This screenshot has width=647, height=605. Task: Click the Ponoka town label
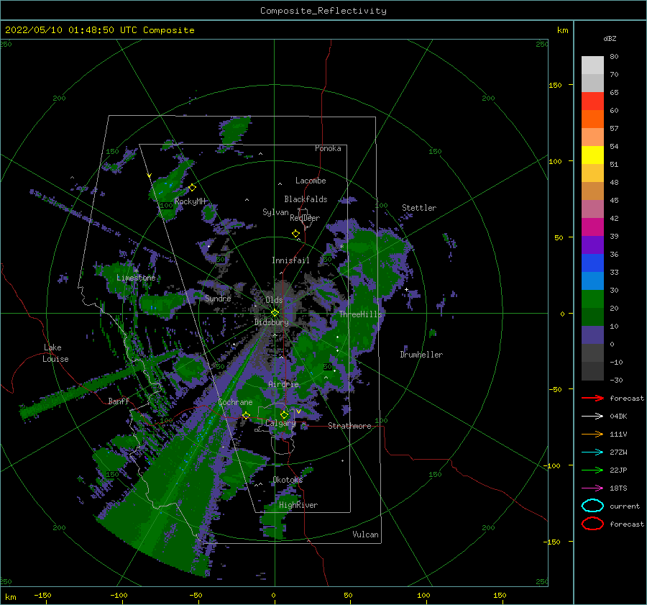[x=328, y=148]
